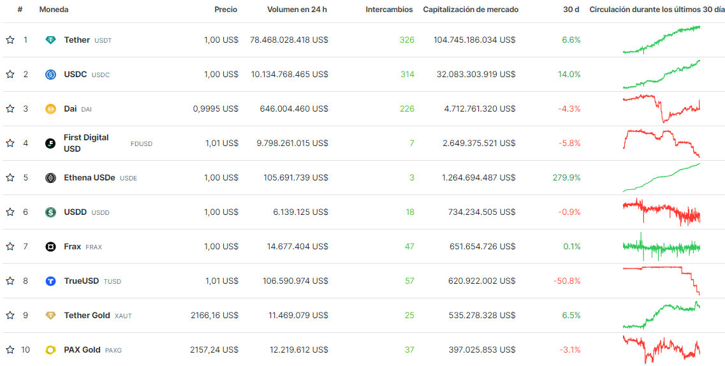The height and width of the screenshot is (366, 725).
Task: Click the Intercambios column header
Action: point(389,10)
